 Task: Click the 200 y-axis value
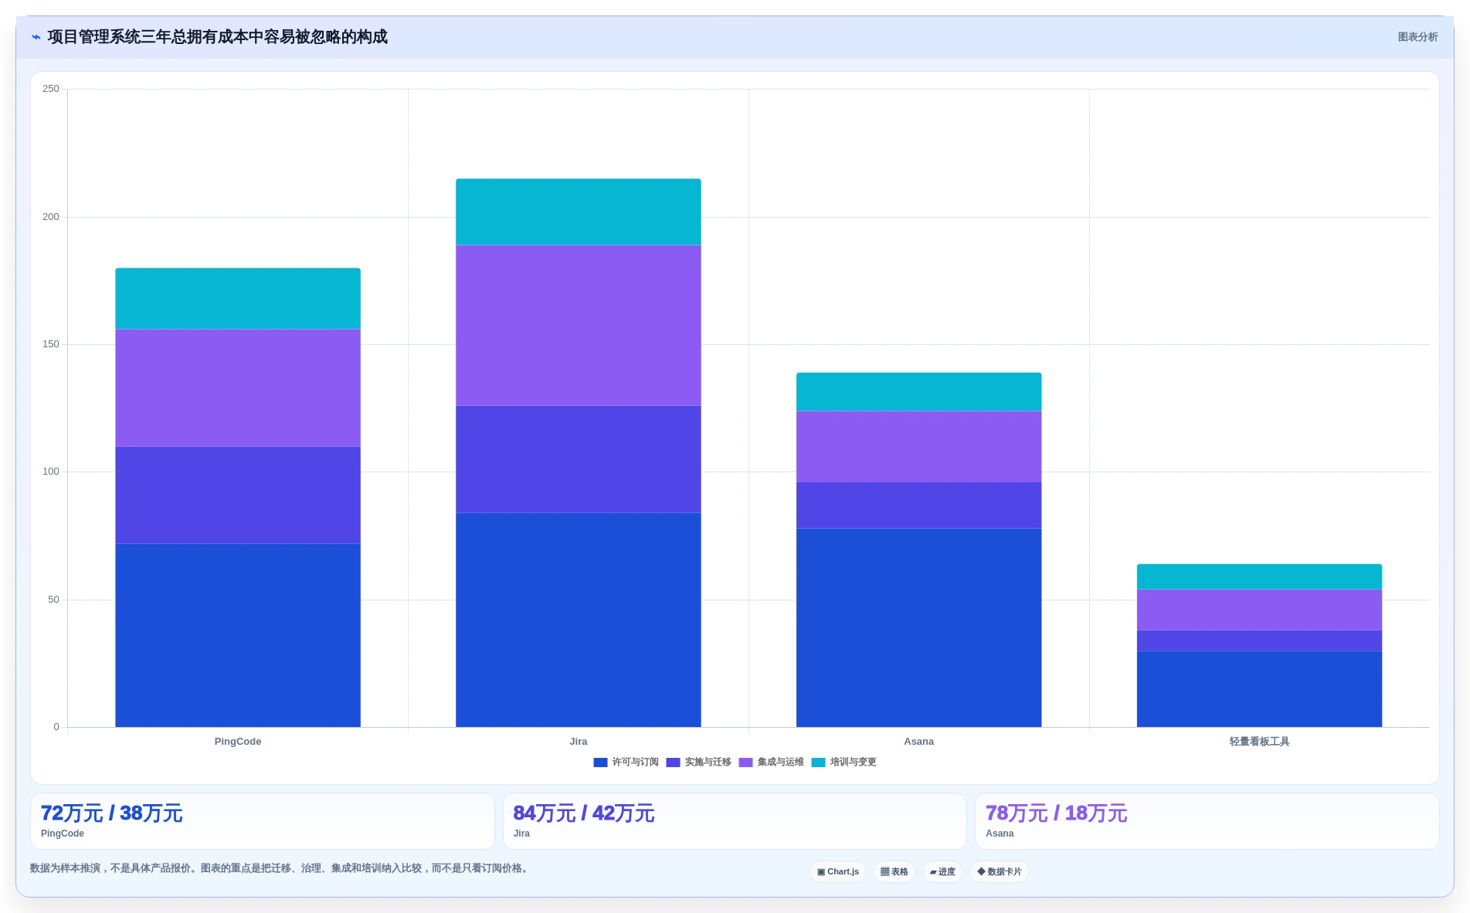click(51, 217)
